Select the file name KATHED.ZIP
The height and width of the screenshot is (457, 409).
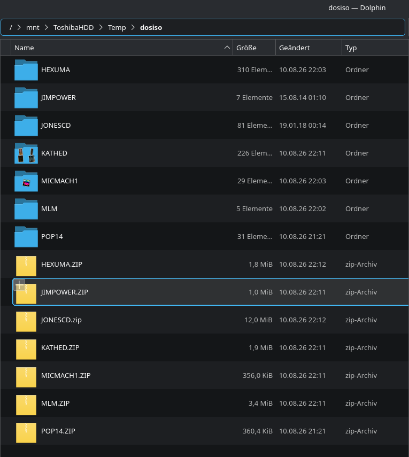pyautogui.click(x=60, y=348)
